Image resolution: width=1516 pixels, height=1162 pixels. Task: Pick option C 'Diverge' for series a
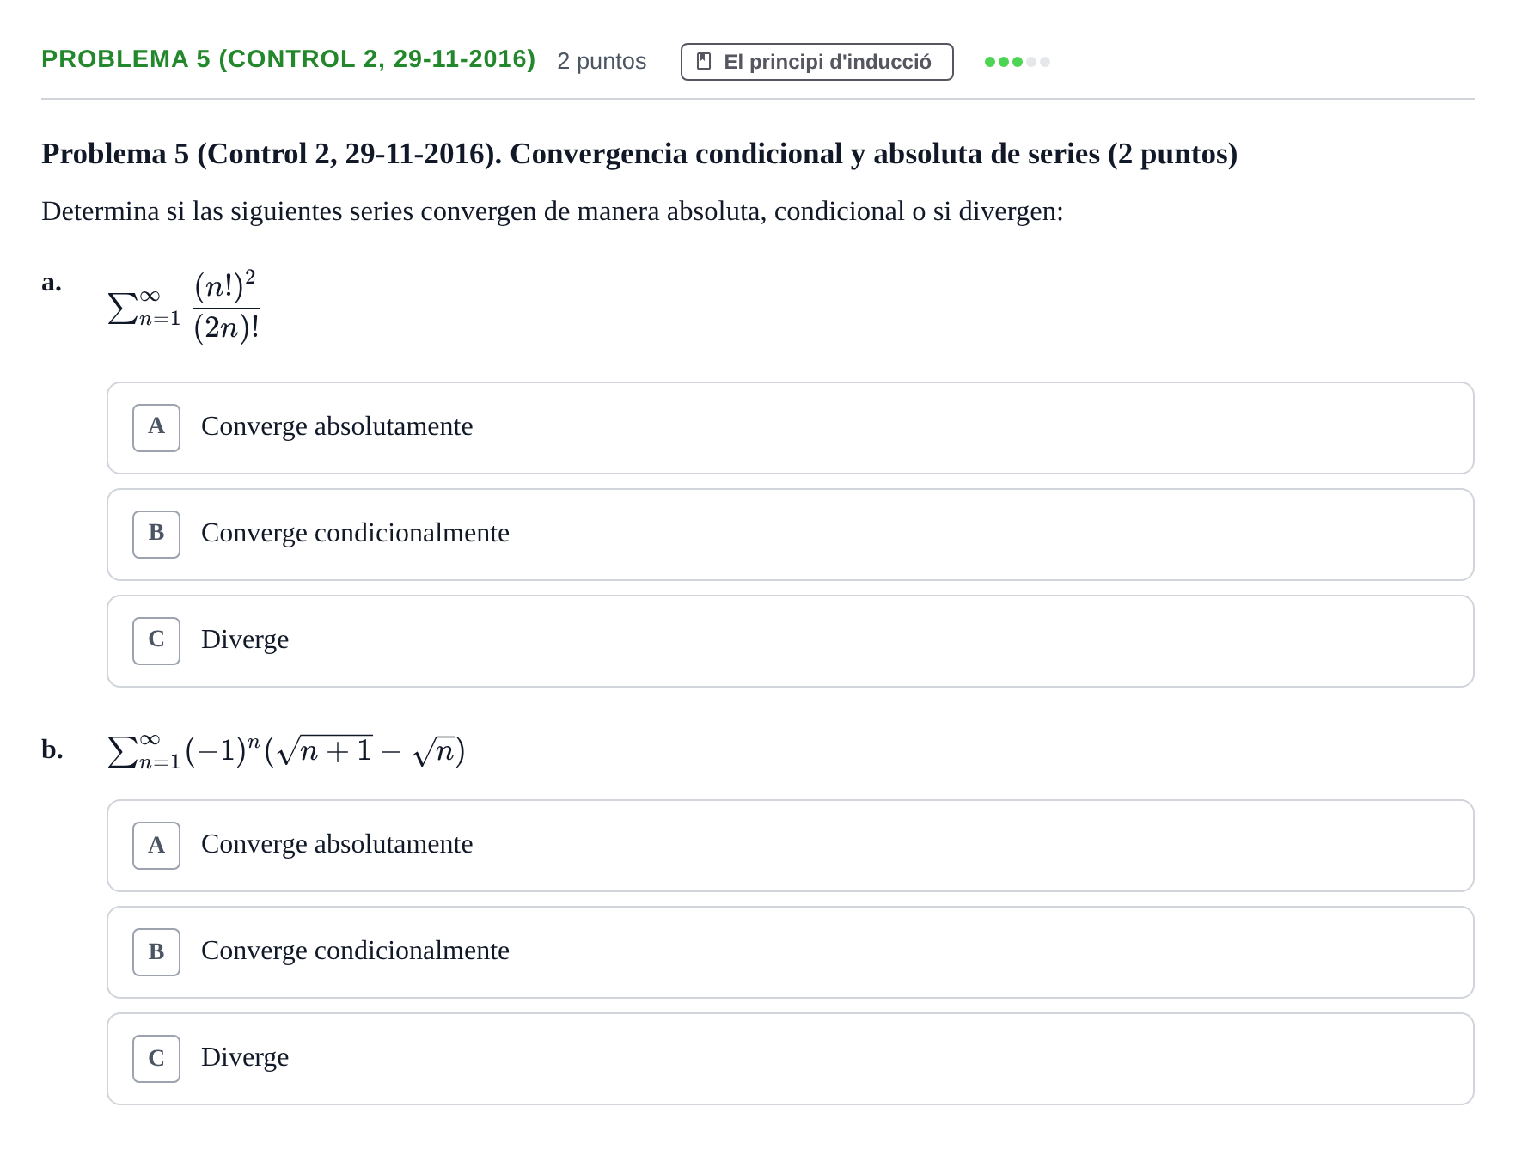790,641
